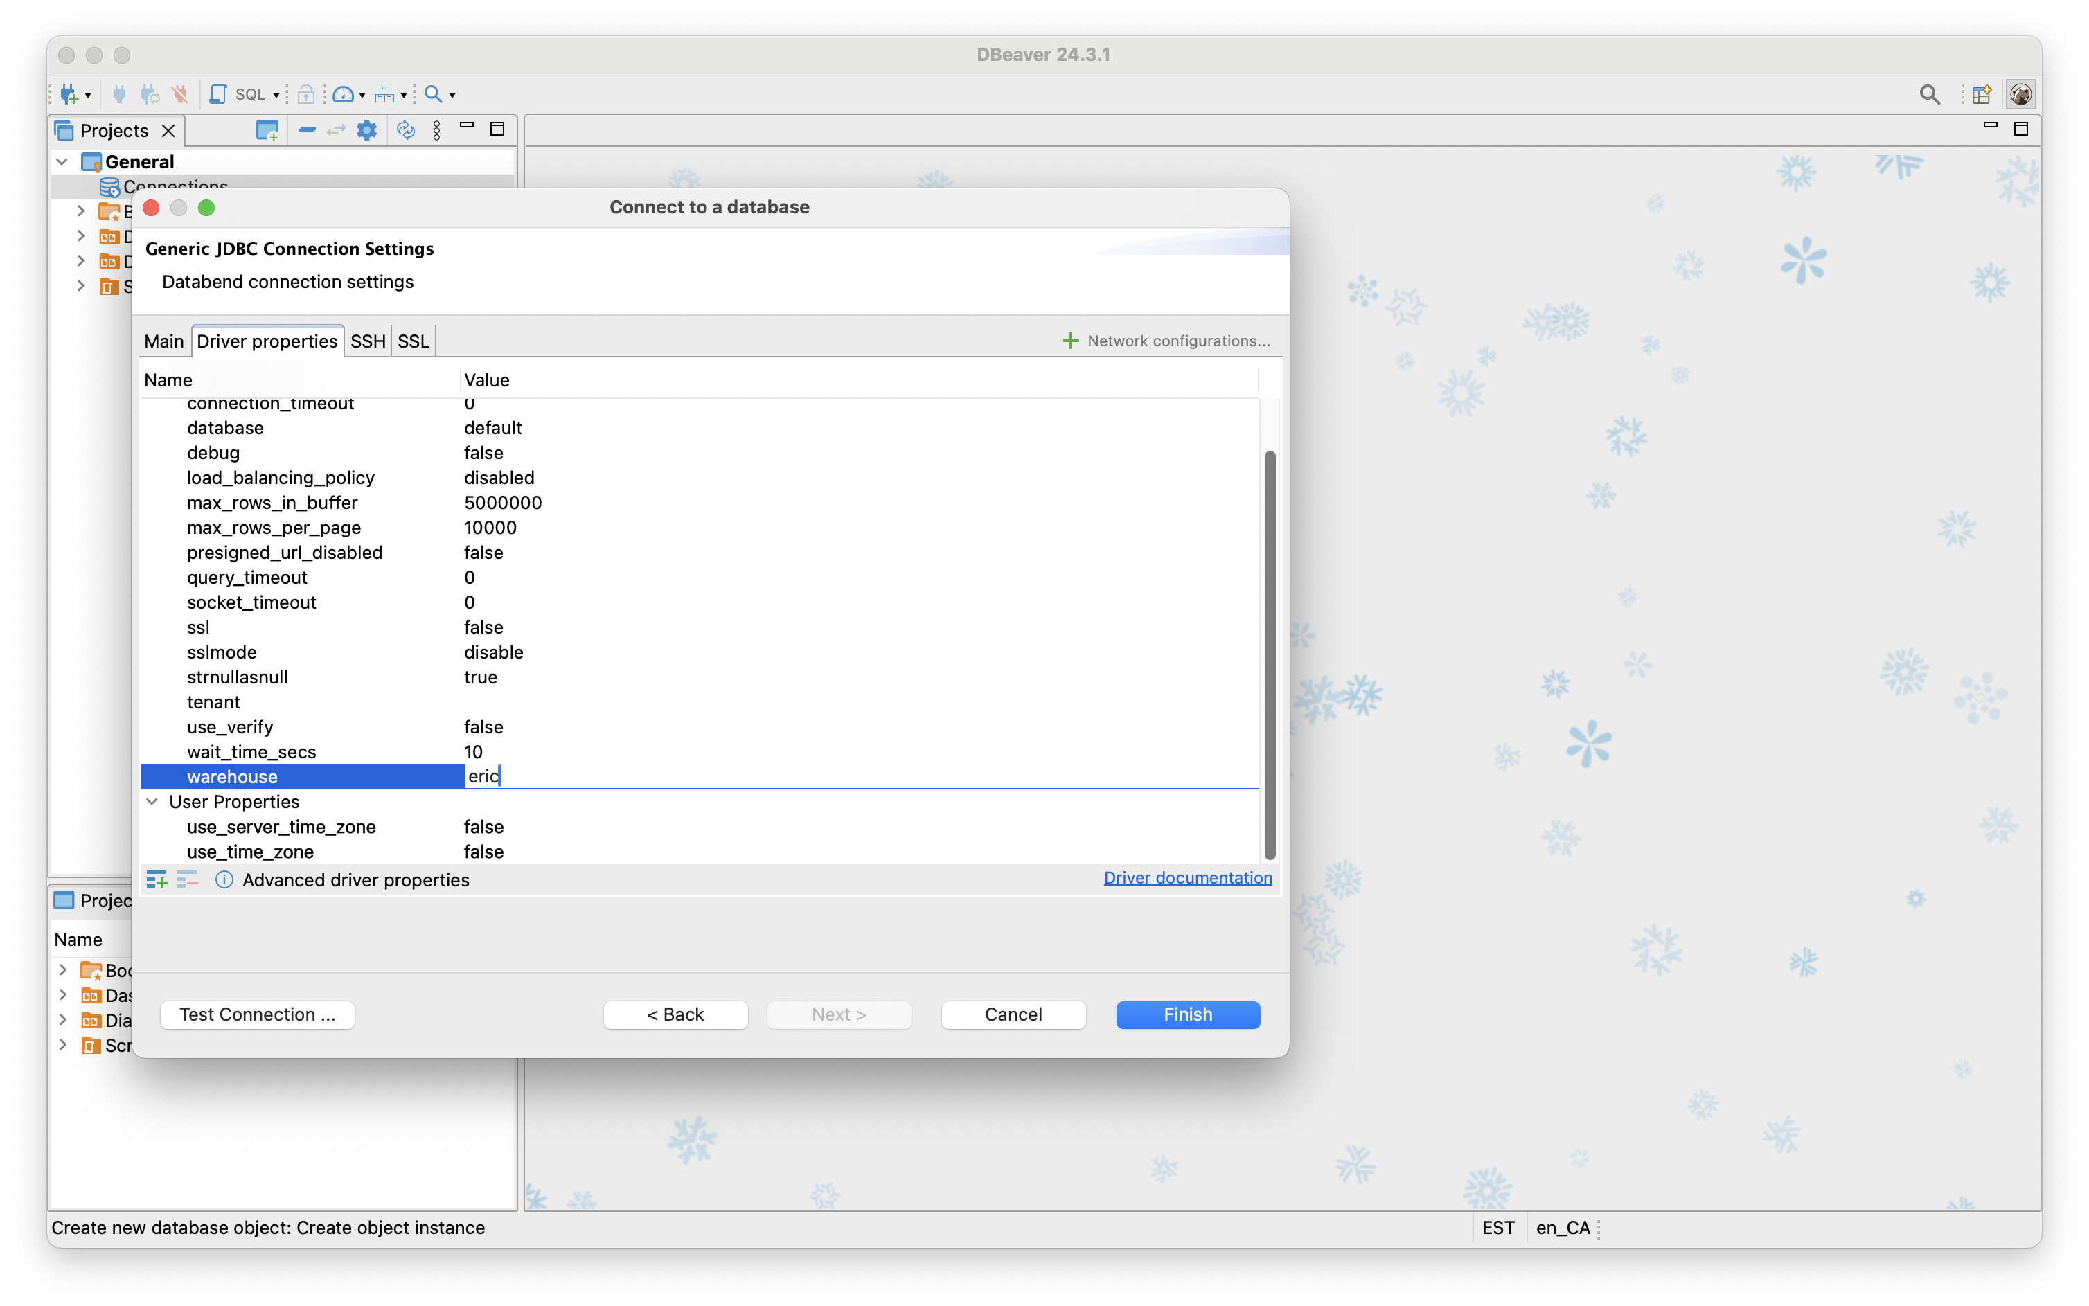Create new project resource icon in Projects panel
This screenshot has width=2089, height=1306.
[268, 130]
